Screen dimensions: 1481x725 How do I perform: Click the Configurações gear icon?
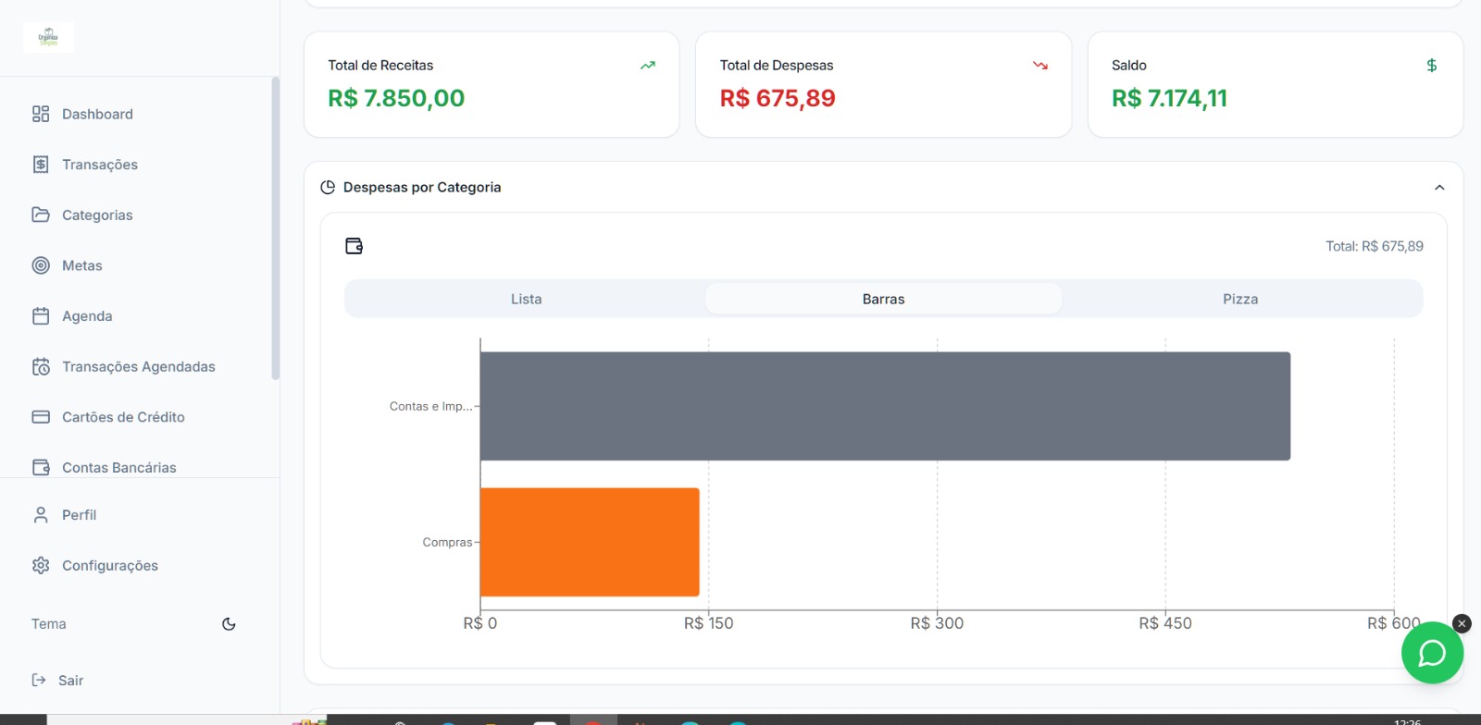coord(41,565)
